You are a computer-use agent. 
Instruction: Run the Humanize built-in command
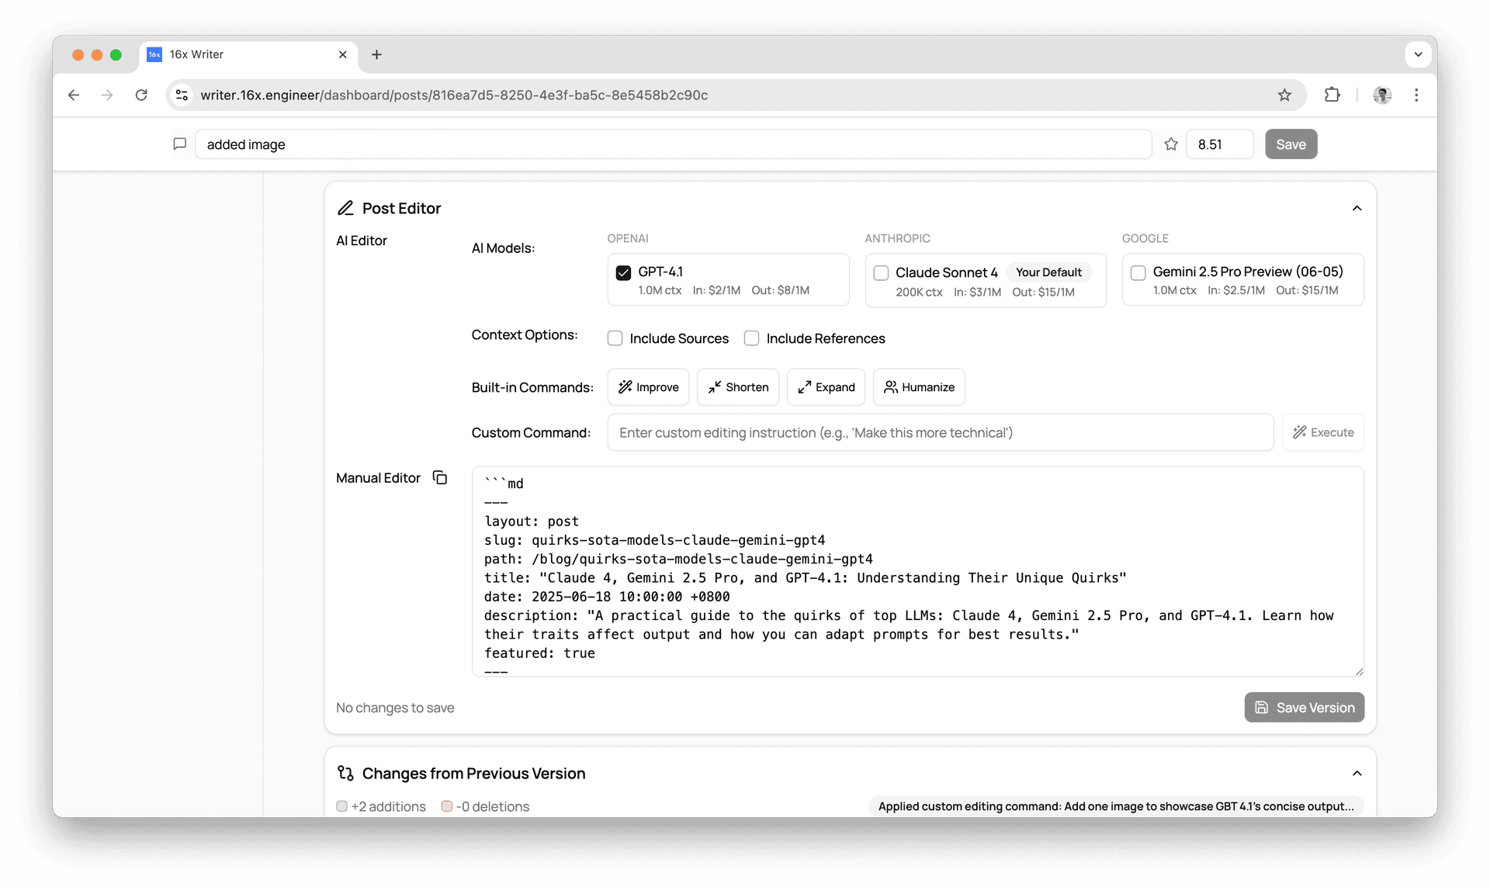(x=919, y=387)
